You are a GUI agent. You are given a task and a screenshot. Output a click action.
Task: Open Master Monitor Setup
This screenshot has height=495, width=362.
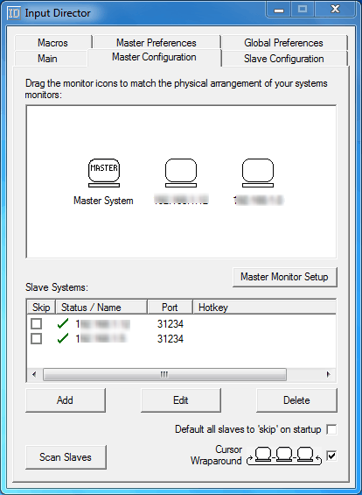click(285, 277)
